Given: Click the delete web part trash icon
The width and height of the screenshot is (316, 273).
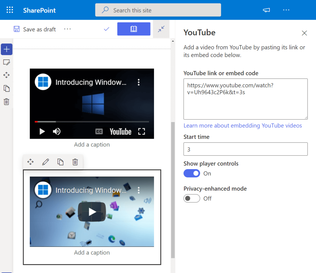Looking at the screenshot, I should 75,162.
